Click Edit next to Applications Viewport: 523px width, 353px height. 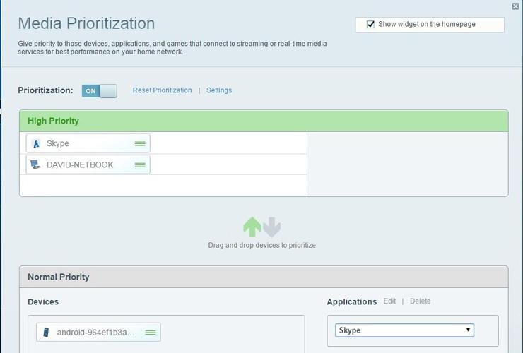click(x=389, y=301)
